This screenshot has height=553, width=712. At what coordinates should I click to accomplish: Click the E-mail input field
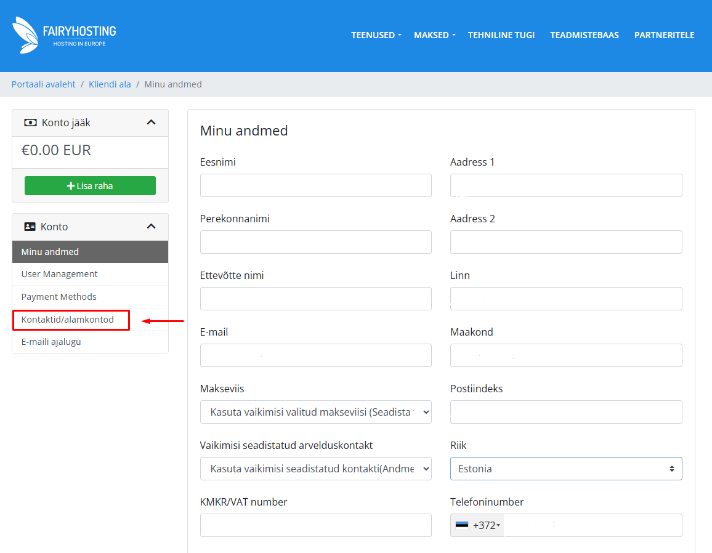coord(315,355)
